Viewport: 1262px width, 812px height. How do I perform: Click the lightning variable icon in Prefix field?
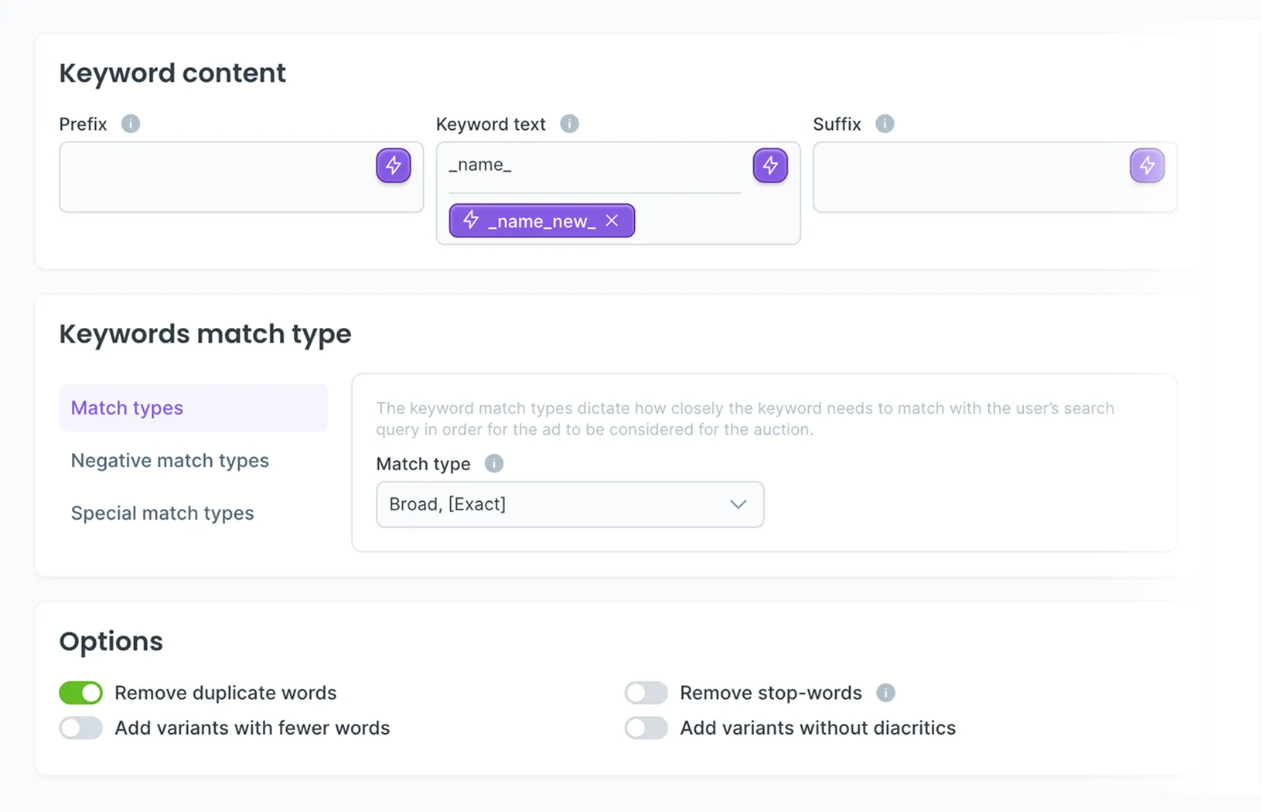pos(394,165)
